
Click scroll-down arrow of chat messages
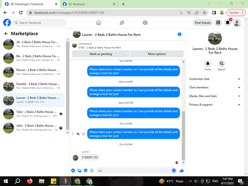pyautogui.click(x=184, y=162)
